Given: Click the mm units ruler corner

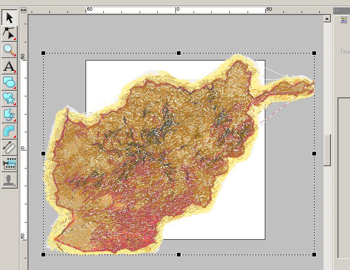Looking at the screenshot, I should [x=23, y=9].
